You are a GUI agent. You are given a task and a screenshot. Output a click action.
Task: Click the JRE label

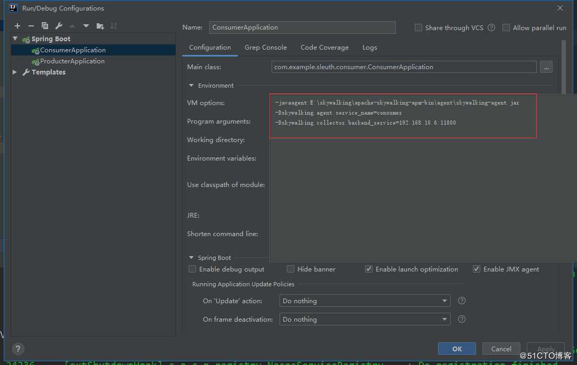click(193, 215)
